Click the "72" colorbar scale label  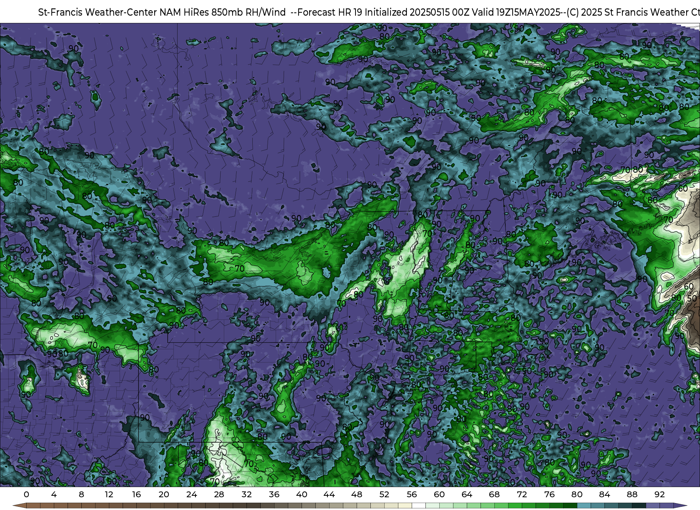pyautogui.click(x=522, y=494)
